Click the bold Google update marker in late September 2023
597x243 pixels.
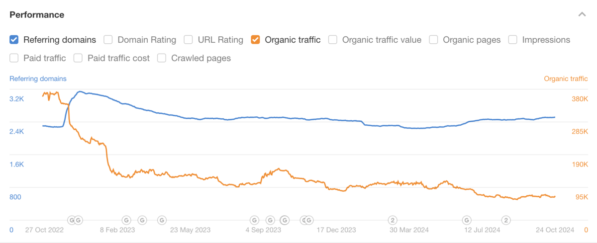click(285, 220)
